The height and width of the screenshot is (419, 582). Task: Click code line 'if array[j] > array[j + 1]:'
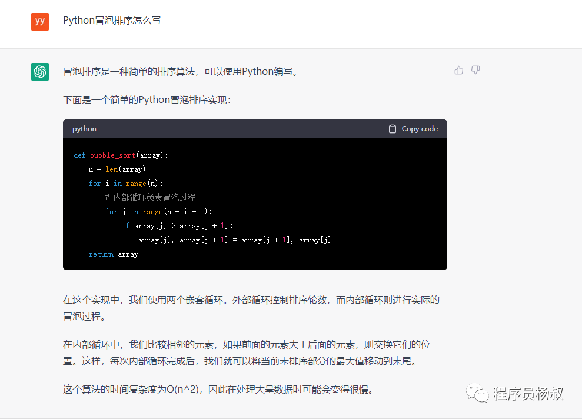click(177, 225)
